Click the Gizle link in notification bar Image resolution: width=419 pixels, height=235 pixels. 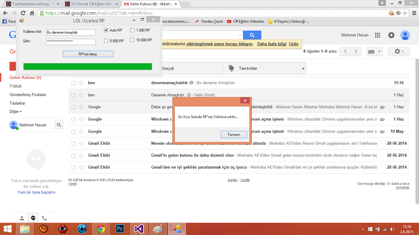point(294,44)
